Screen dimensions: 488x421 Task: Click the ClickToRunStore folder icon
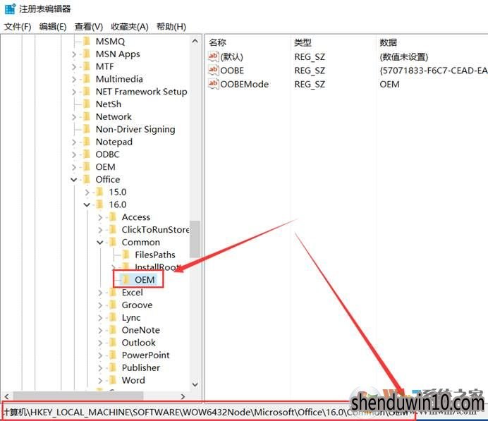[113, 229]
